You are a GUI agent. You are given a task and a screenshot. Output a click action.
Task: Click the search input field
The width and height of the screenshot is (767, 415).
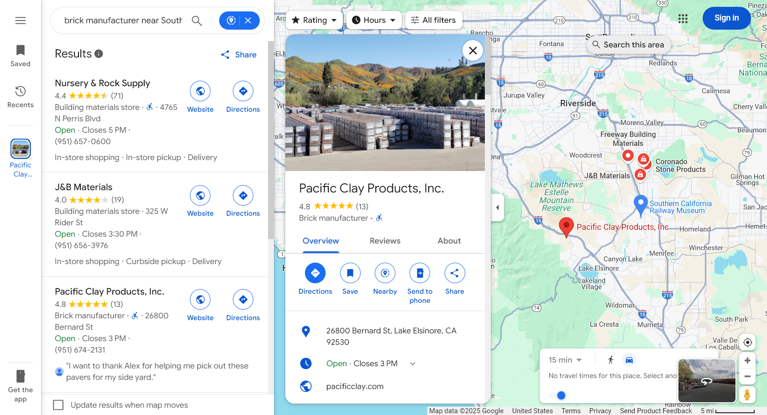(123, 21)
